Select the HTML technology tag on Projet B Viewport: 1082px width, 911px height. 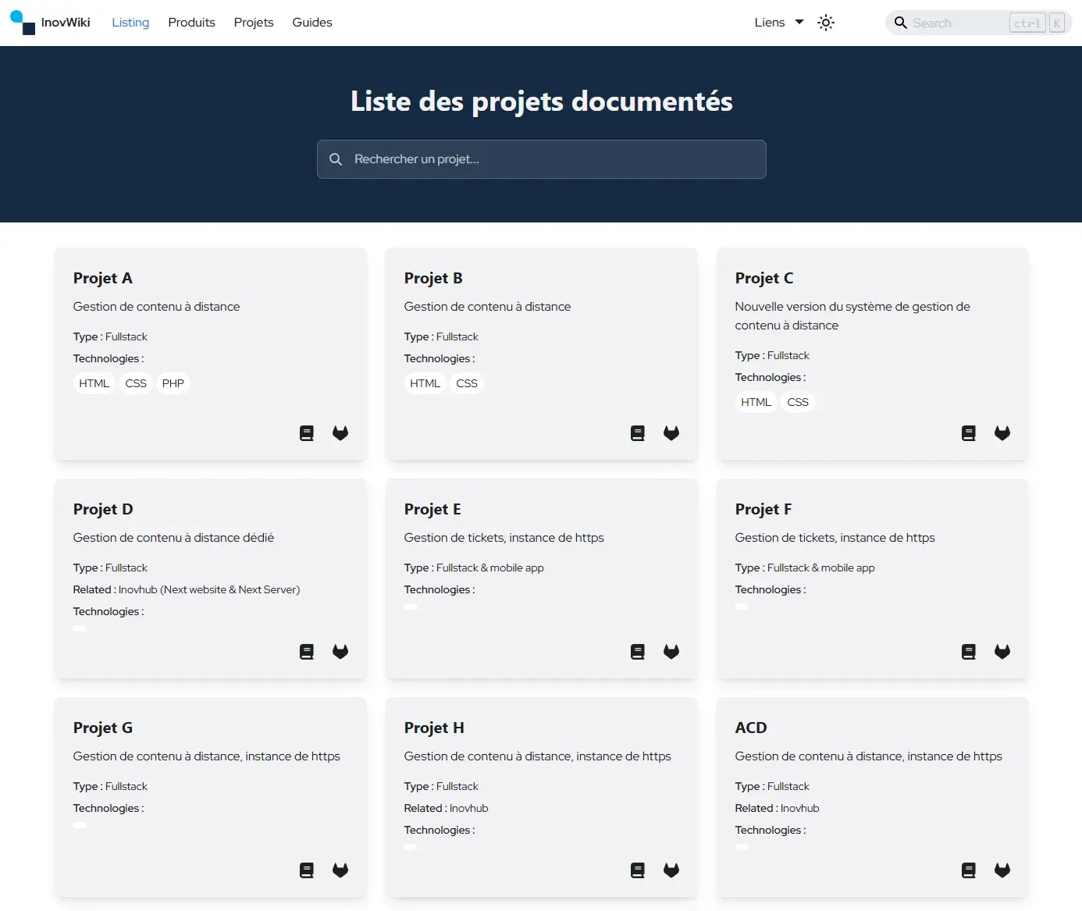[x=425, y=383]
